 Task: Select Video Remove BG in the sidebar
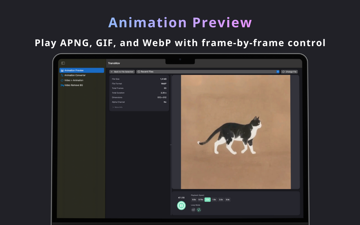tap(73, 85)
